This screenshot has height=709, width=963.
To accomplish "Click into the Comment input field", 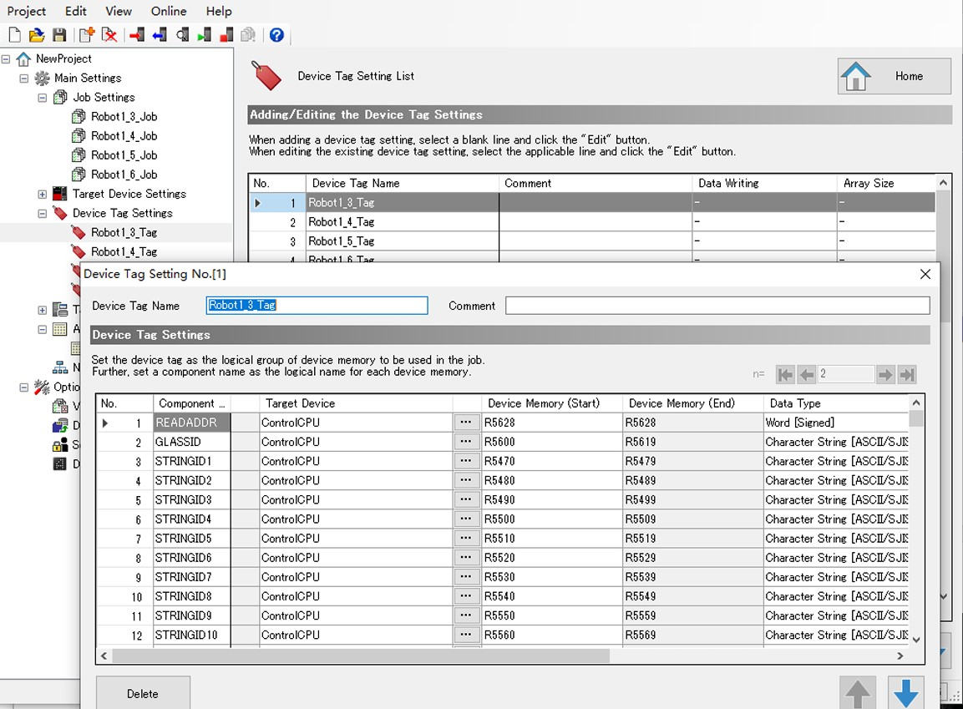I will (717, 306).
